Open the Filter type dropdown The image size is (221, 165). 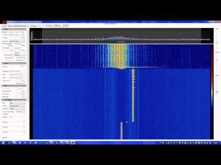click(17, 41)
